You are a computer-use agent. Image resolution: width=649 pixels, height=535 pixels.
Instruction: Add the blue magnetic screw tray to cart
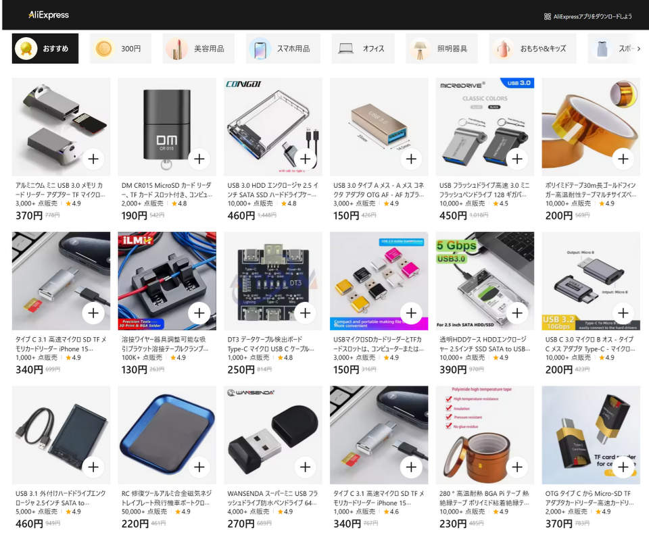(x=199, y=467)
